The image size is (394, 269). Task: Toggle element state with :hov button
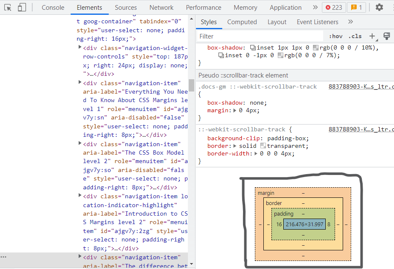tap(335, 36)
